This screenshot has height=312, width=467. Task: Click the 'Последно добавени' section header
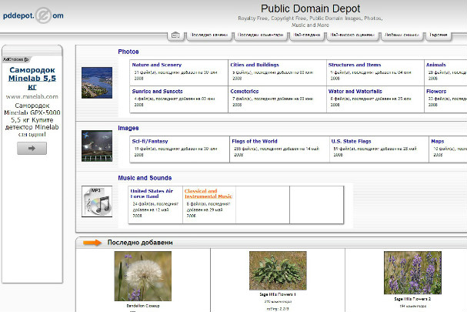[140, 243]
